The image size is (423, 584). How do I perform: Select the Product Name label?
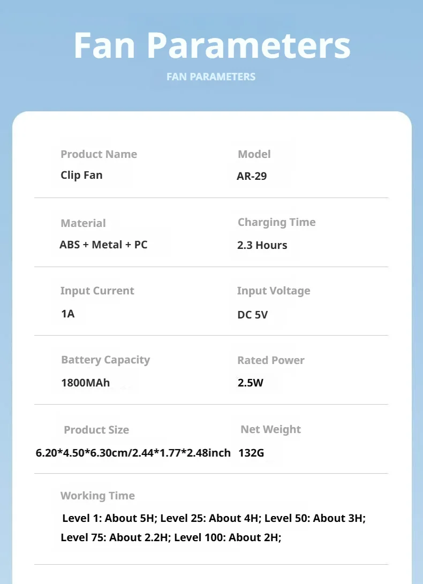click(x=99, y=154)
